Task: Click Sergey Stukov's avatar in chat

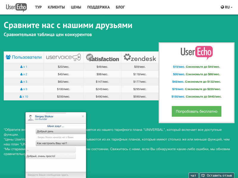Action: tap(31, 118)
